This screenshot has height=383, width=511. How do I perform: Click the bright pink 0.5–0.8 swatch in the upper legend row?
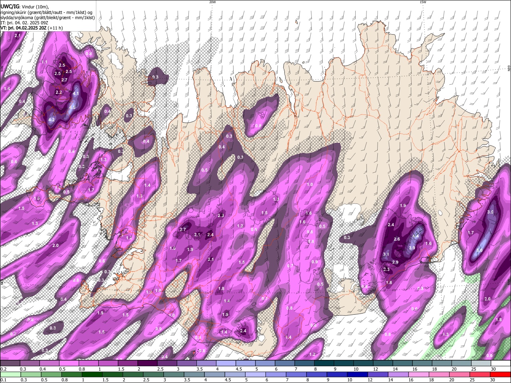pos(69,363)
